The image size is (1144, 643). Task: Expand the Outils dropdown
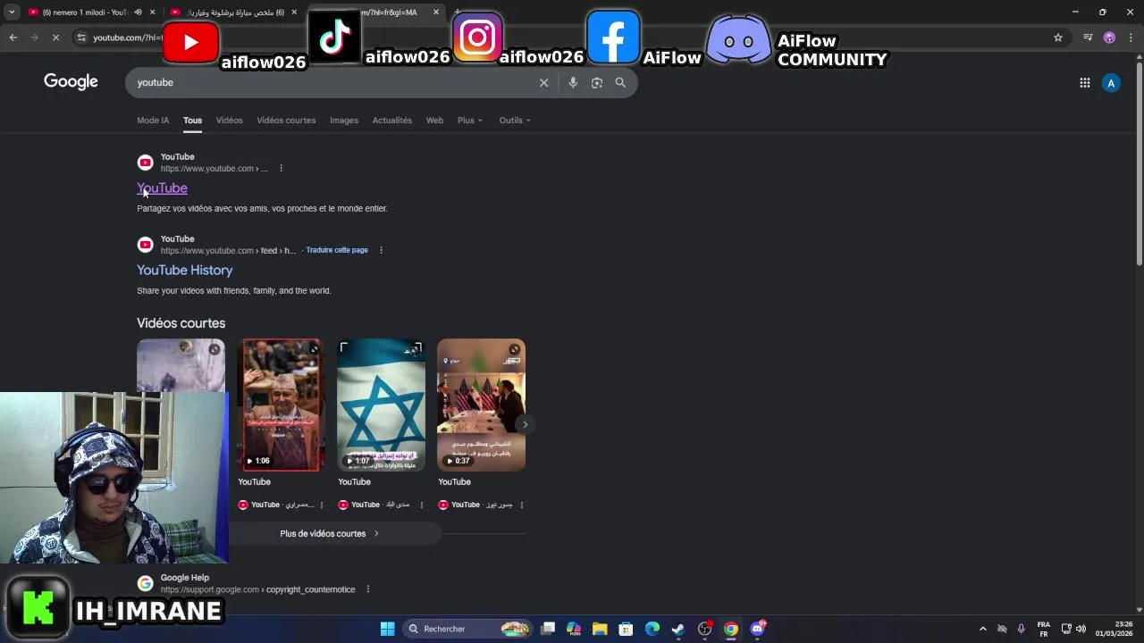[515, 121]
